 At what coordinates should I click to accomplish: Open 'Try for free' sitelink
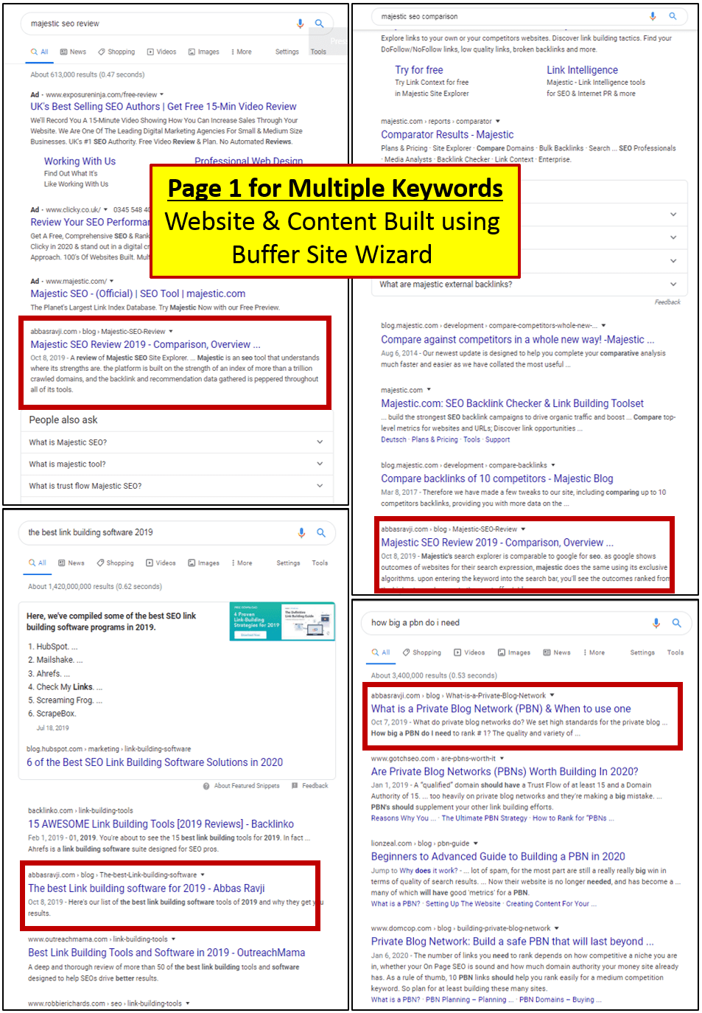pos(419,70)
